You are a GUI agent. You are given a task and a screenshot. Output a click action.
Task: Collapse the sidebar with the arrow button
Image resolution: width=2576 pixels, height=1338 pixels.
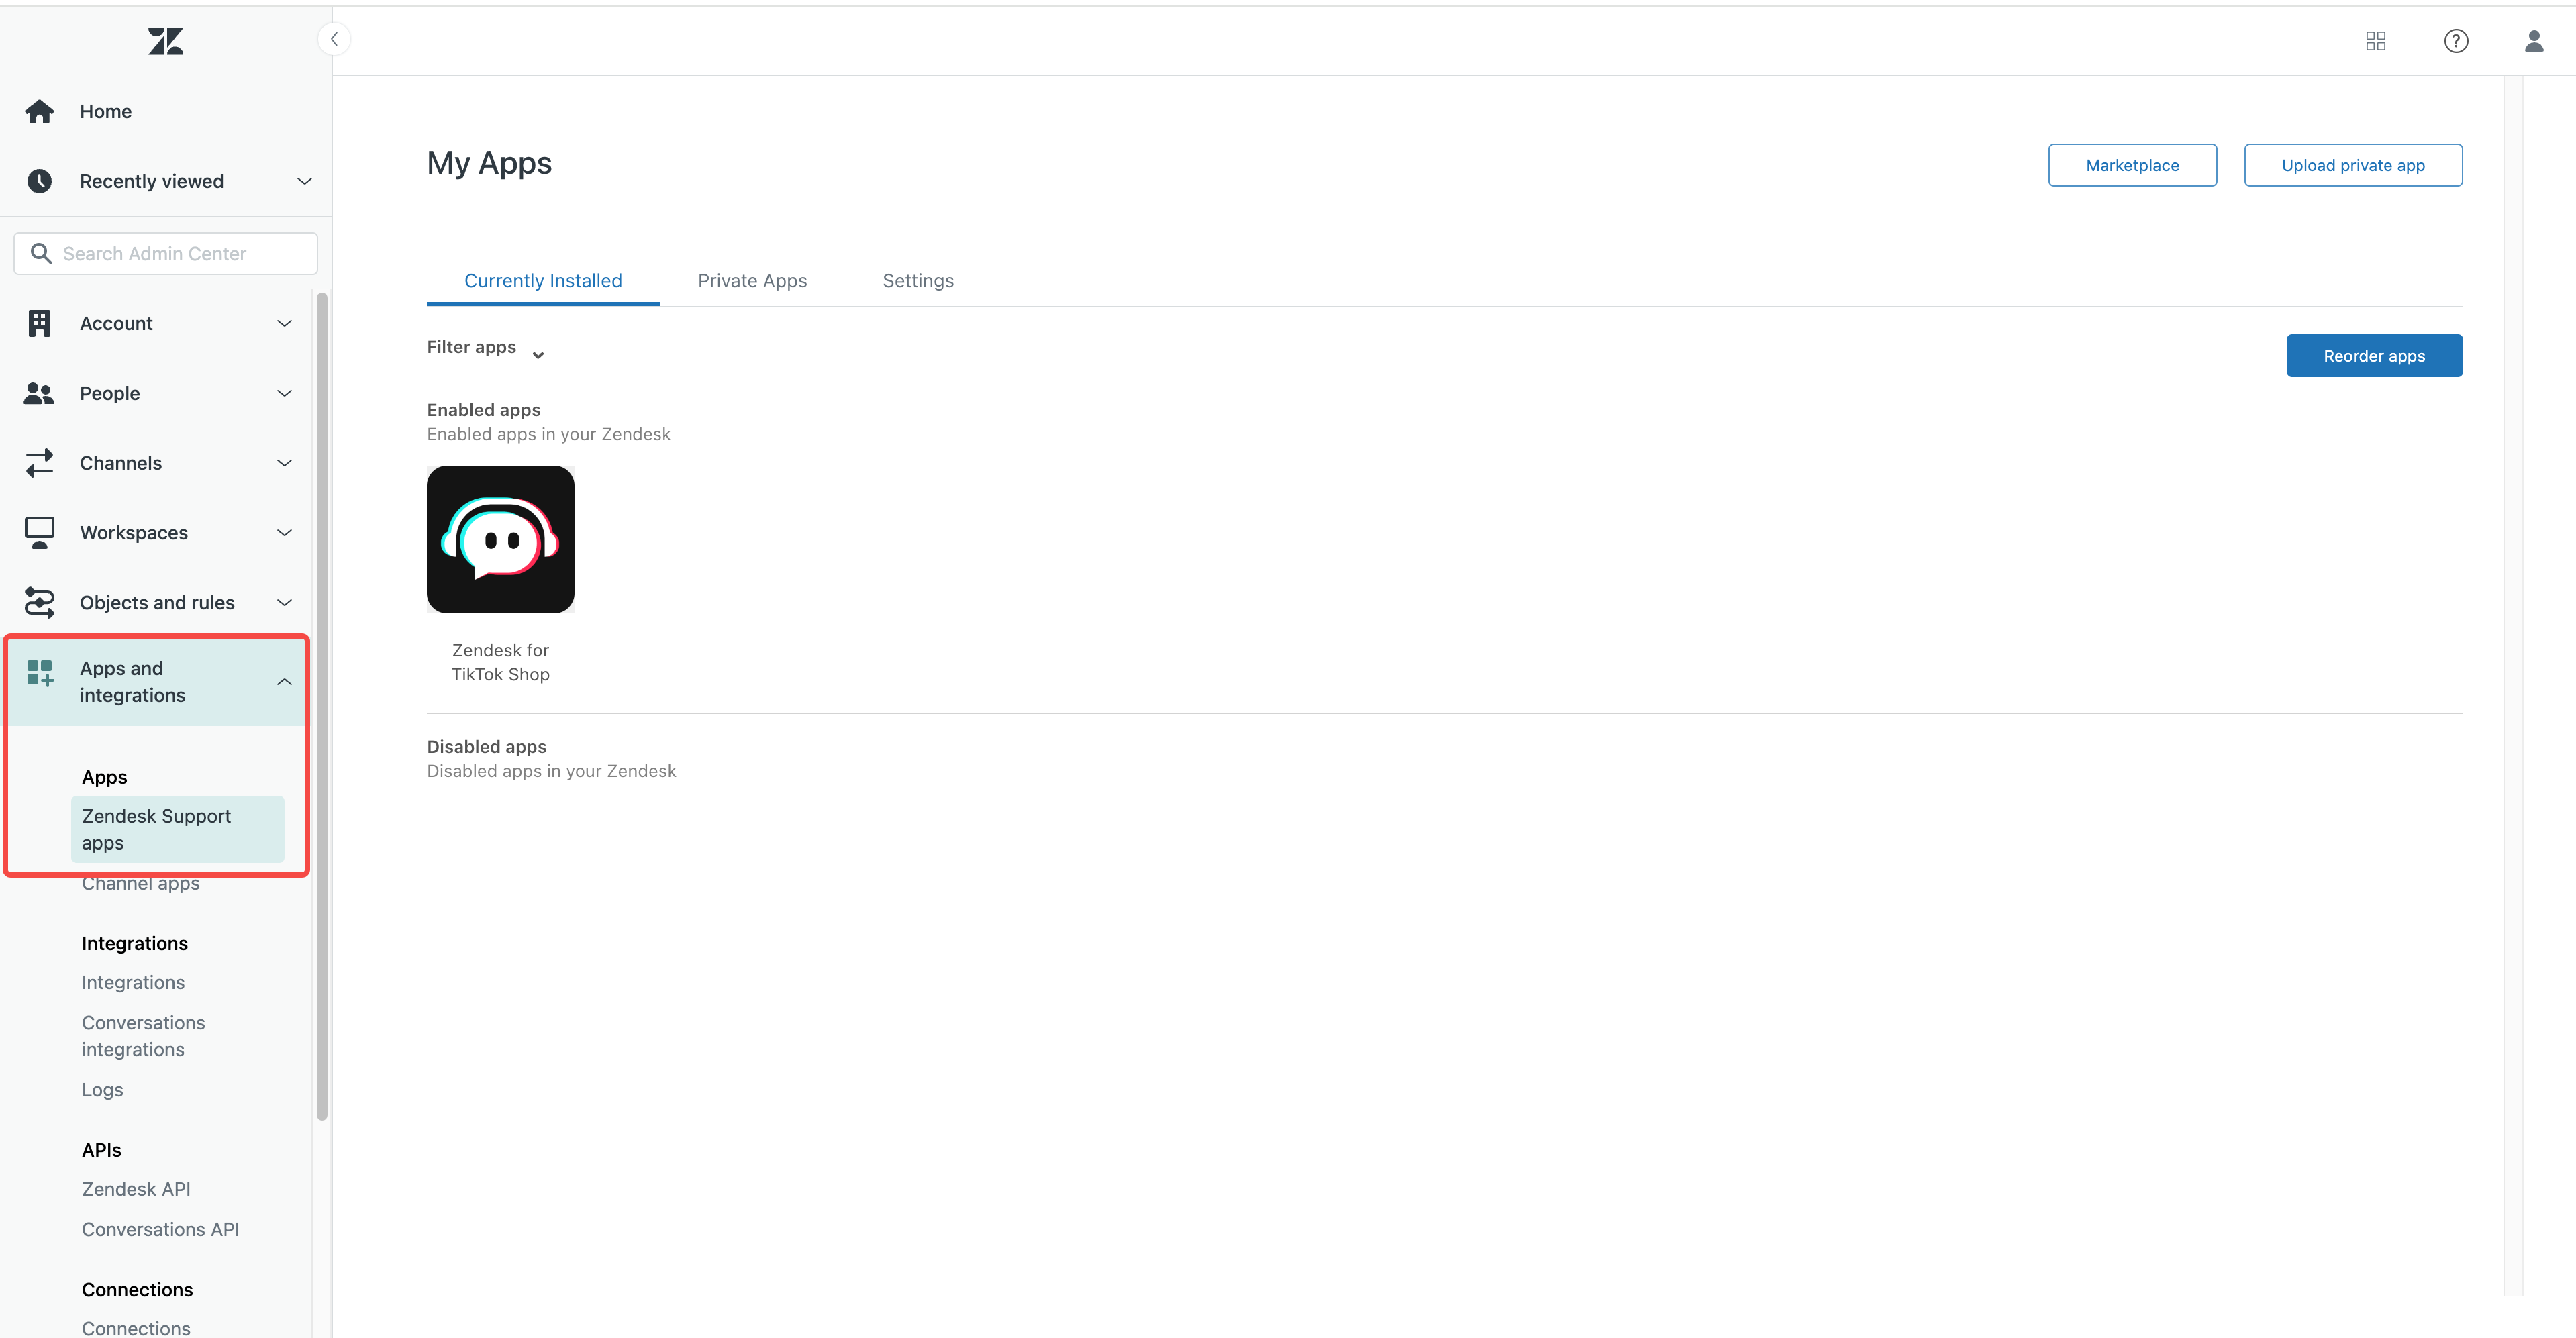tap(335, 39)
